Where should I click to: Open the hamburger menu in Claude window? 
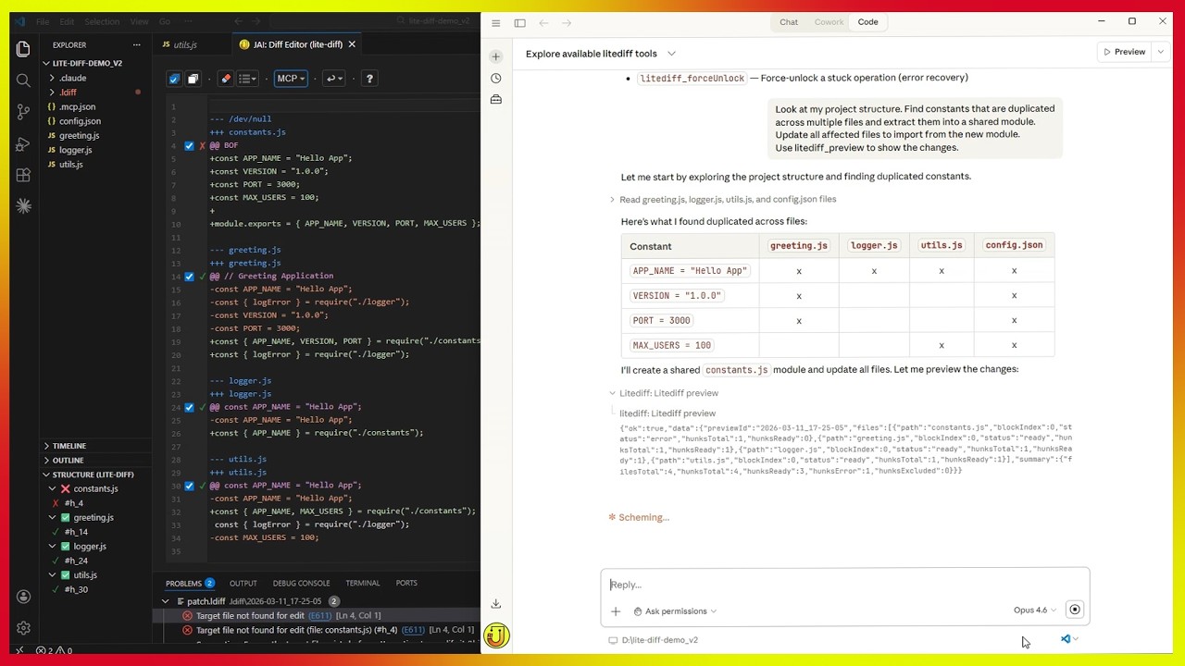click(496, 22)
